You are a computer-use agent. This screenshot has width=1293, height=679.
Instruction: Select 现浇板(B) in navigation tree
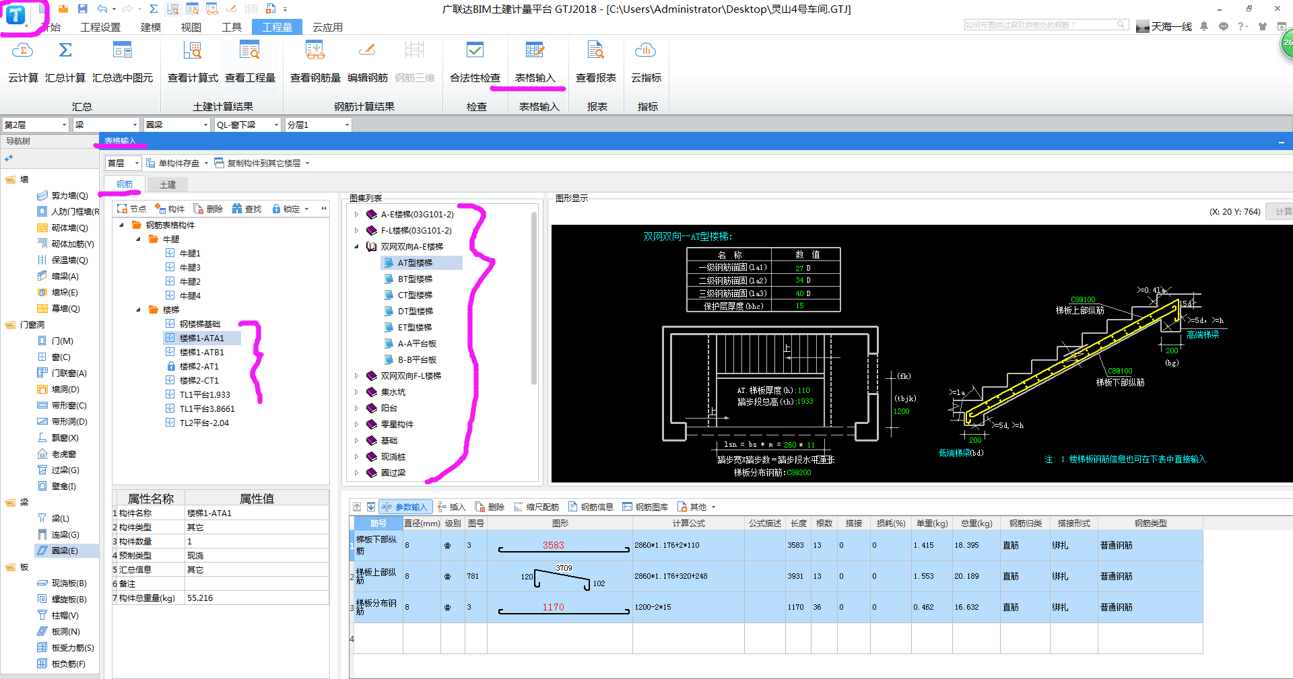pyautogui.click(x=69, y=583)
